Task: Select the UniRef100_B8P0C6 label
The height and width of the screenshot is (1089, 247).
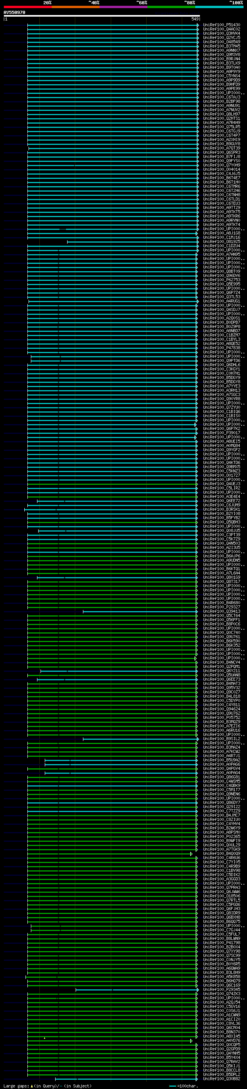Action: tap(222, 624)
